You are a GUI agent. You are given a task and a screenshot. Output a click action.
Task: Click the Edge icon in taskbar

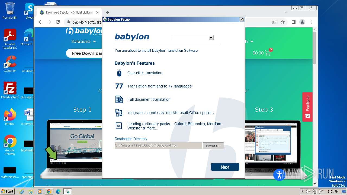(x=58, y=191)
